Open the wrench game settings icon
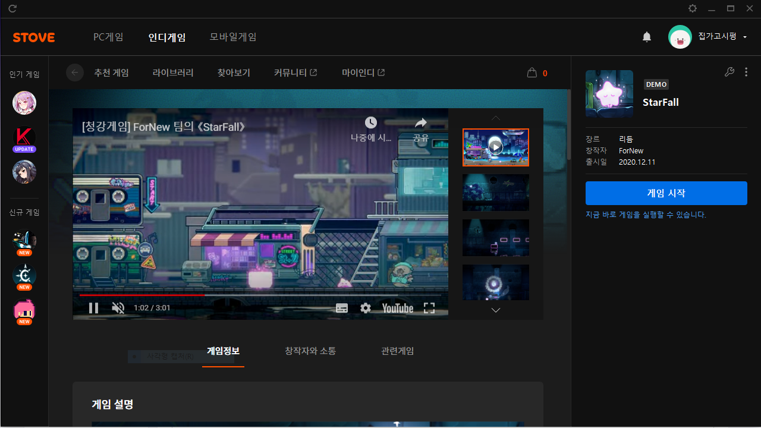 [x=729, y=72]
